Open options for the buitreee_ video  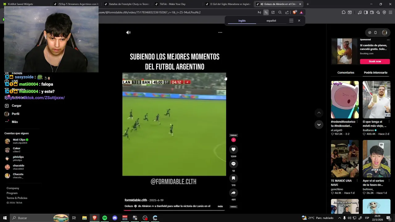(389, 181)
